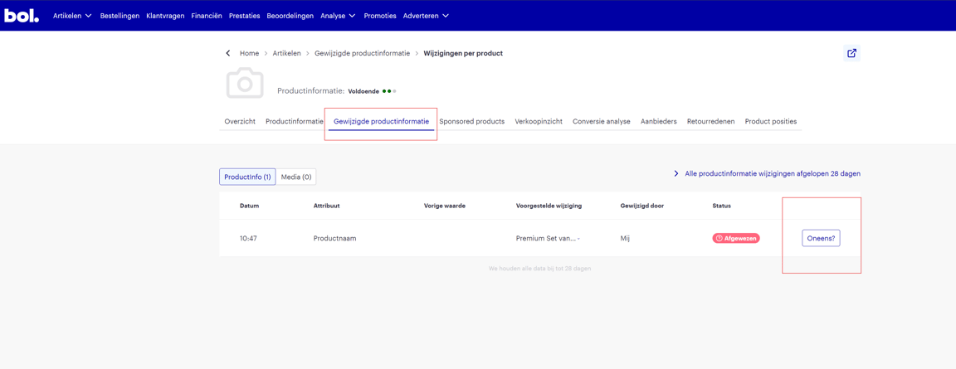Viewport: 956px width, 369px height.
Task: Select the ProductInfo (1) filter toggle
Action: click(x=247, y=177)
